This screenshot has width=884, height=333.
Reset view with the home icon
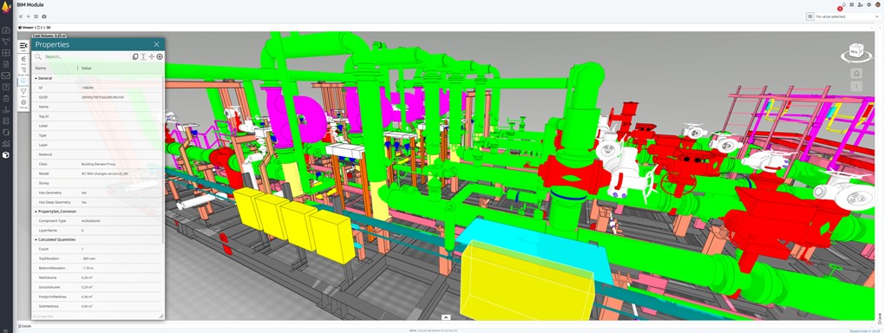coord(856,73)
